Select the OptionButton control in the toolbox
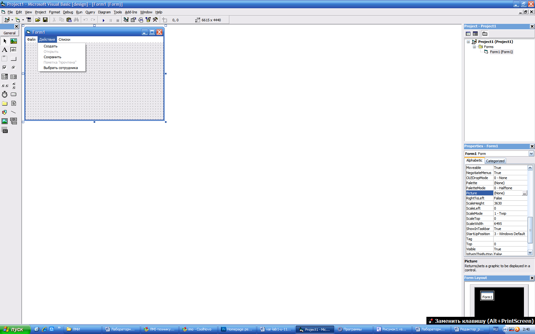Image resolution: width=535 pixels, height=334 pixels. tap(14, 68)
